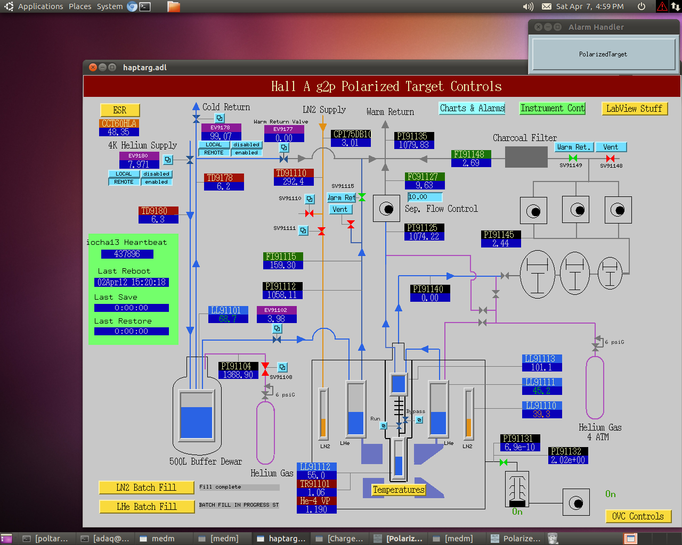
Task: Open related display icon below EV91102
Action: [277, 328]
